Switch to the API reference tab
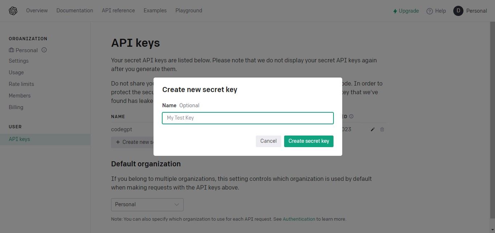Screen dimensions: 495x233 (x=118, y=11)
